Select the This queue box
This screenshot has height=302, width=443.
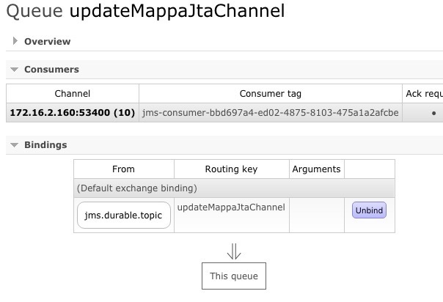click(x=234, y=276)
